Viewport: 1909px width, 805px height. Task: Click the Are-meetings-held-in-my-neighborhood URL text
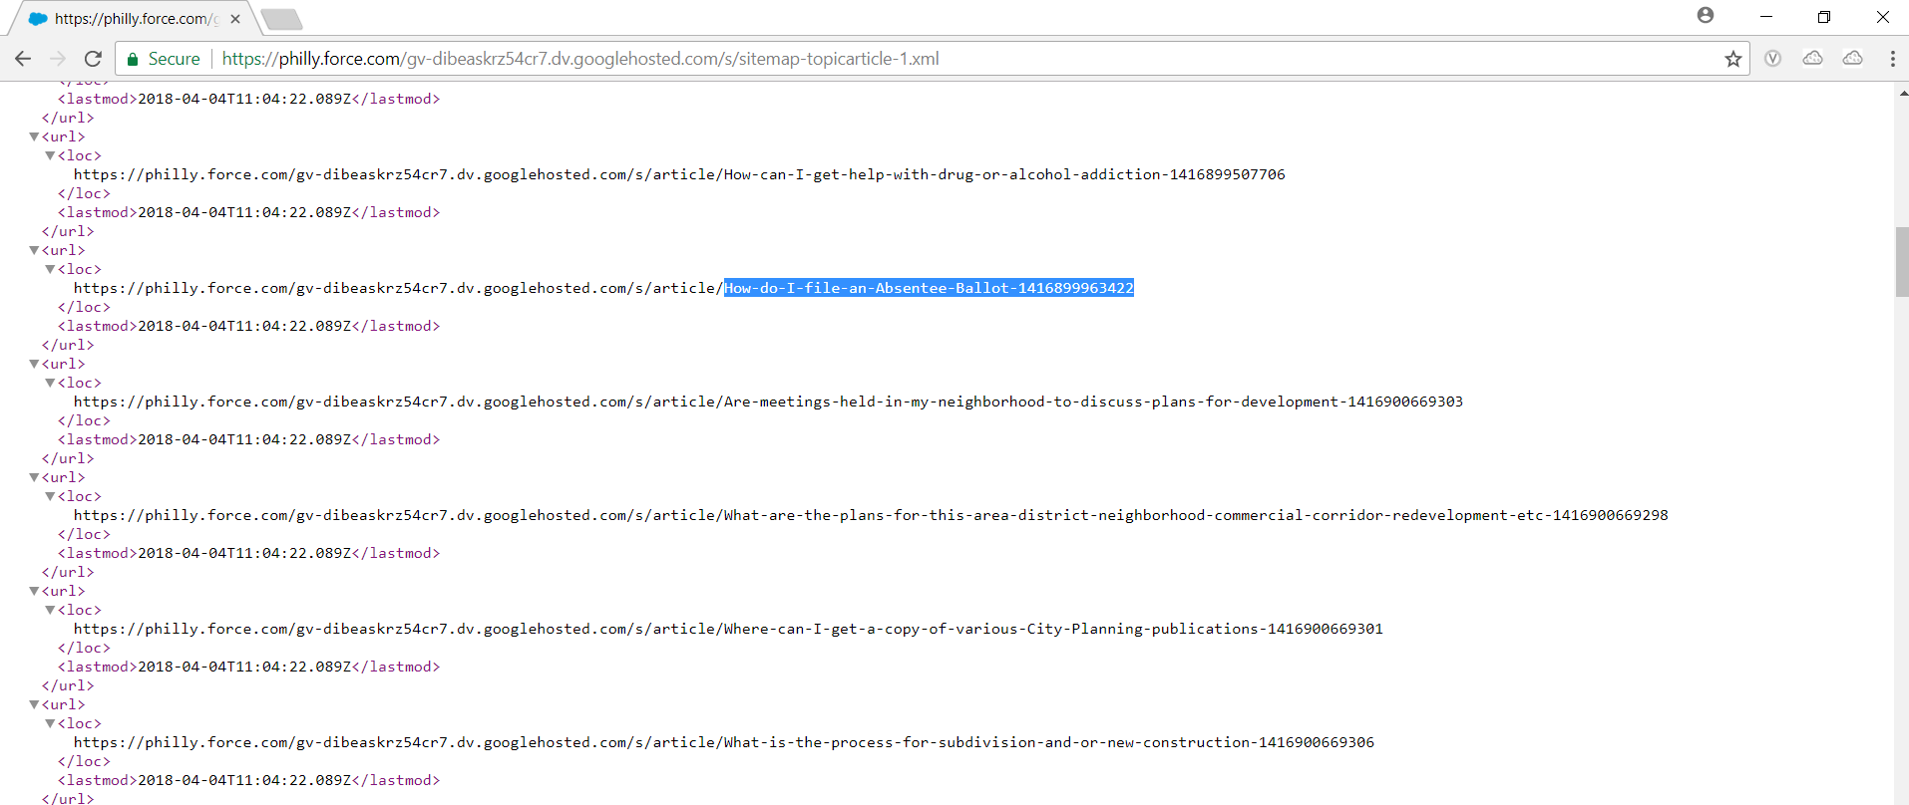tap(768, 402)
